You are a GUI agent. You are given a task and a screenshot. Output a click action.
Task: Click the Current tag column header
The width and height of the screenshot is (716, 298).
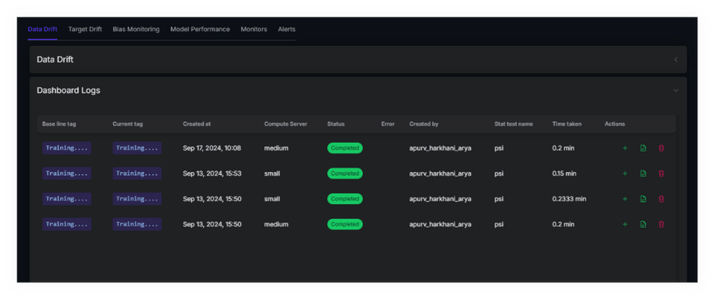(127, 124)
